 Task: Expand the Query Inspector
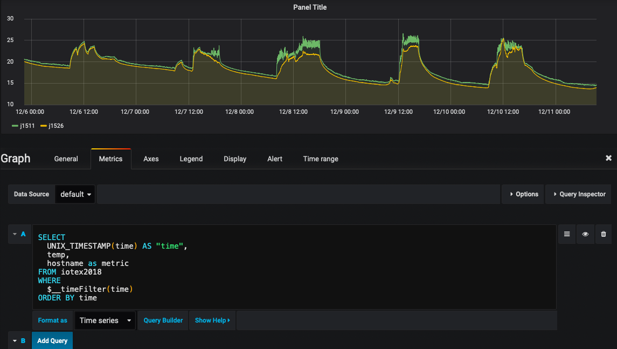pyautogui.click(x=579, y=194)
